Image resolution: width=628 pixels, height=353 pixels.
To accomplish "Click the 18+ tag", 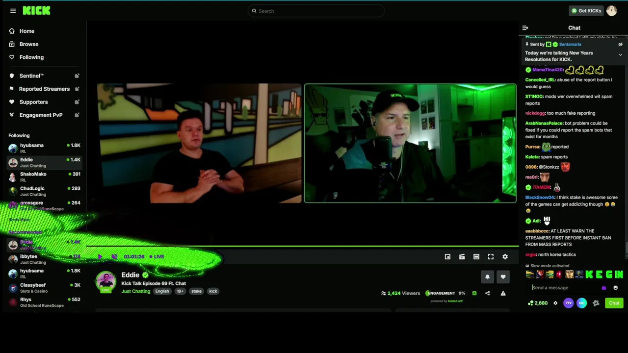I will (x=180, y=291).
